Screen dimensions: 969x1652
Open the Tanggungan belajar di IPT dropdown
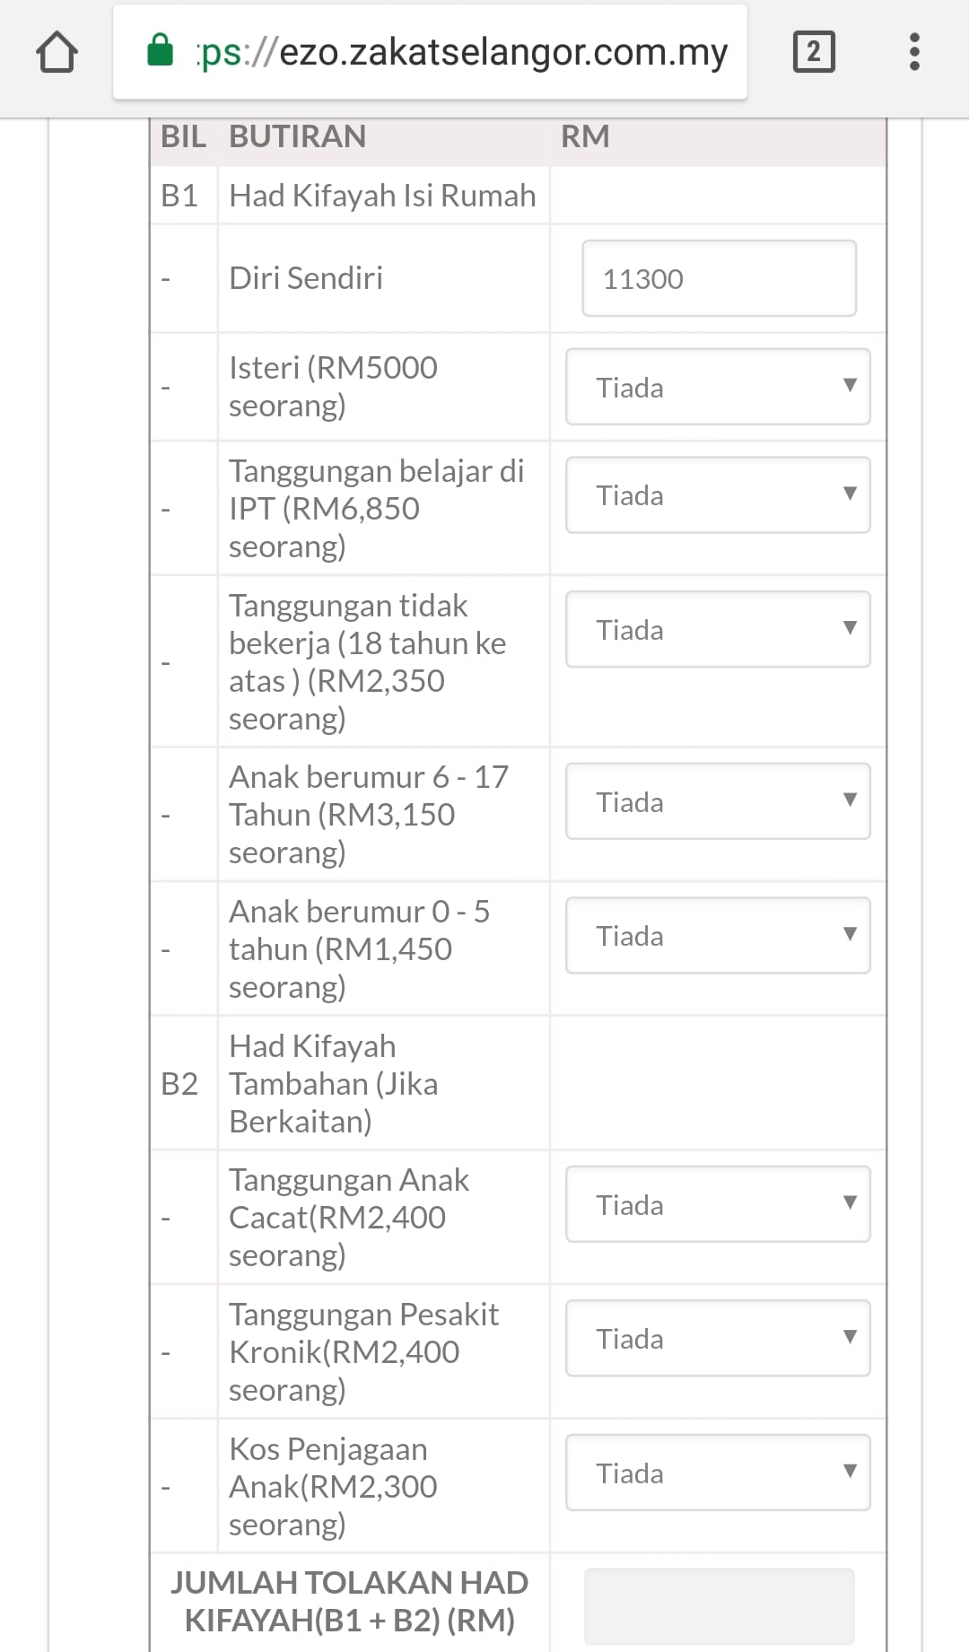718,494
